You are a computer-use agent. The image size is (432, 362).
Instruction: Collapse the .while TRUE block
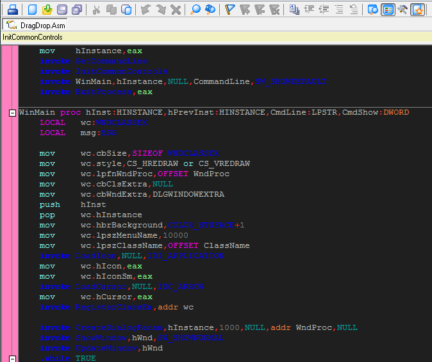point(12,359)
